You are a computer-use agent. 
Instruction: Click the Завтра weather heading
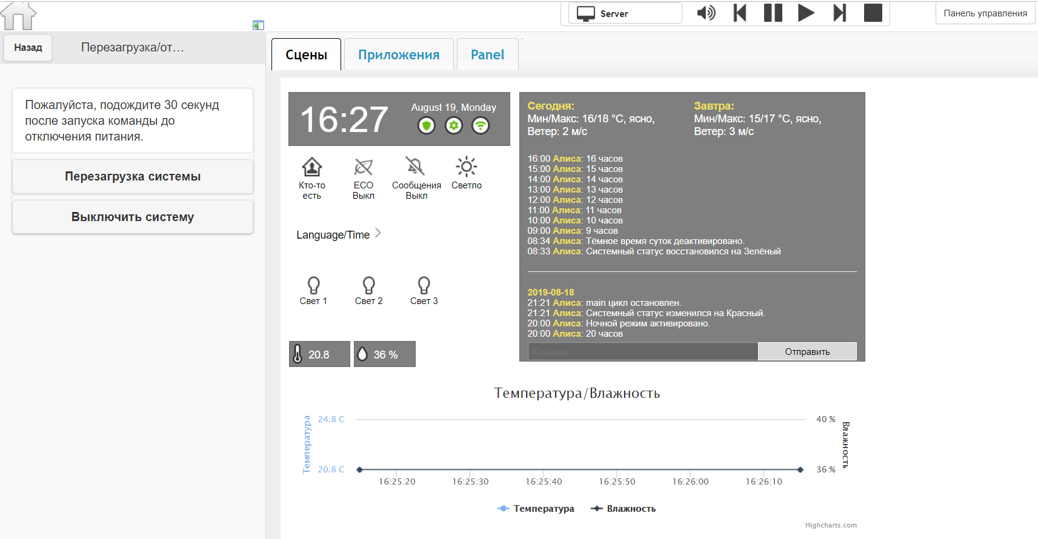point(714,106)
